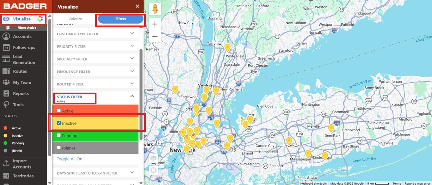Close the Visualize panel

click(x=137, y=6)
